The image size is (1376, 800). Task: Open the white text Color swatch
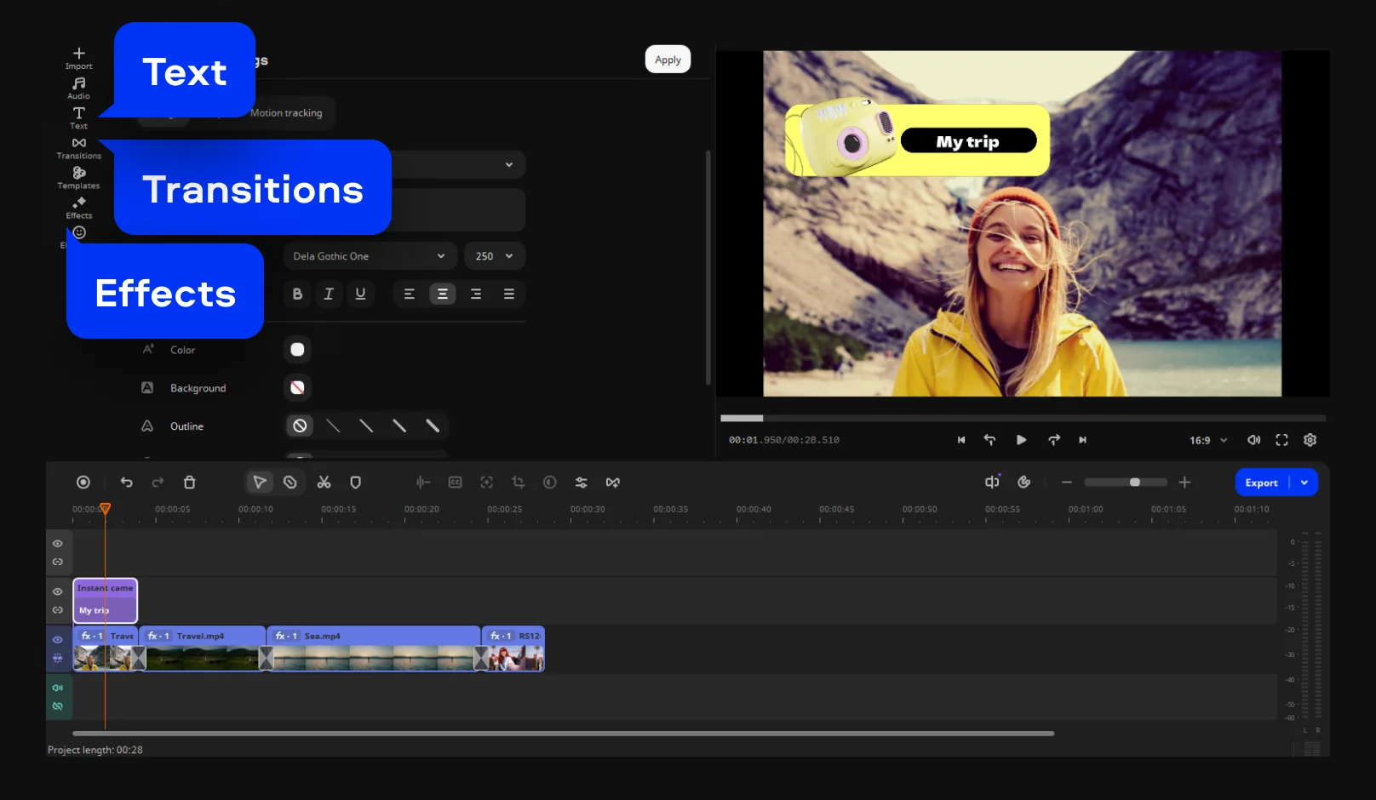(297, 350)
